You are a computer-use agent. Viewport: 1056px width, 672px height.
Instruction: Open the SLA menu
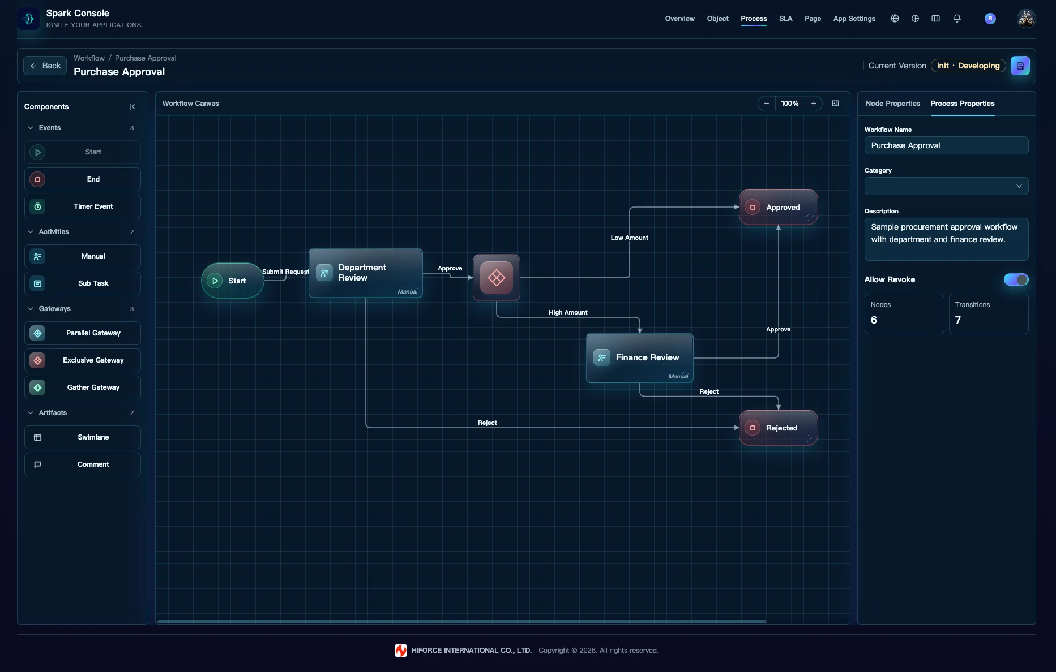coord(785,19)
